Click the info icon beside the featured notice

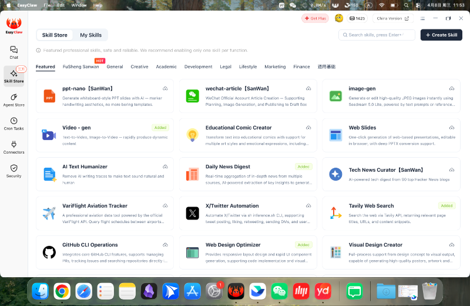click(x=38, y=51)
